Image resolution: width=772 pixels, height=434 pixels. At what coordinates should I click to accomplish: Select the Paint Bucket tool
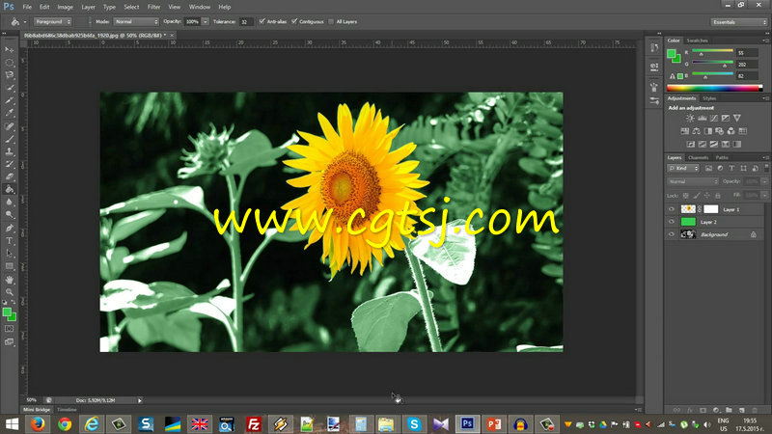tap(10, 189)
